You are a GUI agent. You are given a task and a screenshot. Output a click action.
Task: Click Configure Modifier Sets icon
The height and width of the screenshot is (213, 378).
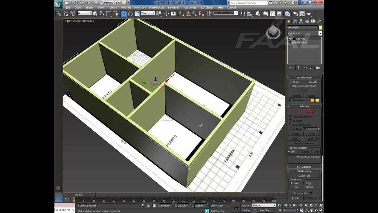(x=318, y=68)
